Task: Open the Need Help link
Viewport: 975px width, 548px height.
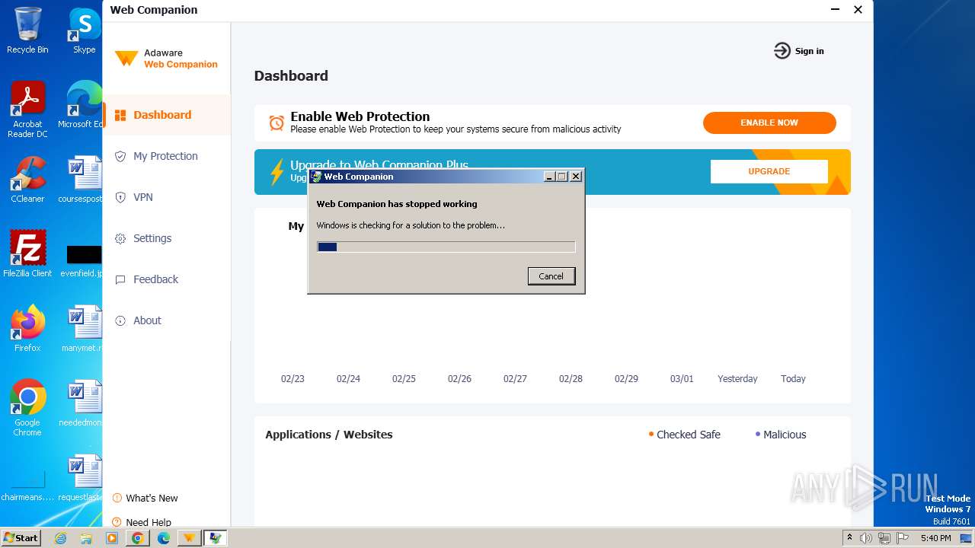Action: click(x=149, y=522)
